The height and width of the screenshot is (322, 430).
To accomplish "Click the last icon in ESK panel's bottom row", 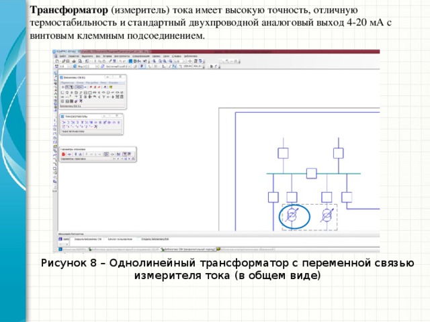I will coord(81,101).
